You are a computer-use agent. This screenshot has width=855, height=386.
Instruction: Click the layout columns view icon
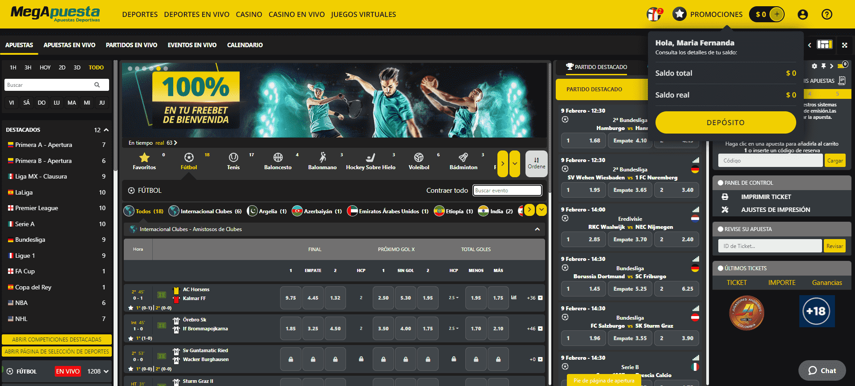(x=824, y=45)
